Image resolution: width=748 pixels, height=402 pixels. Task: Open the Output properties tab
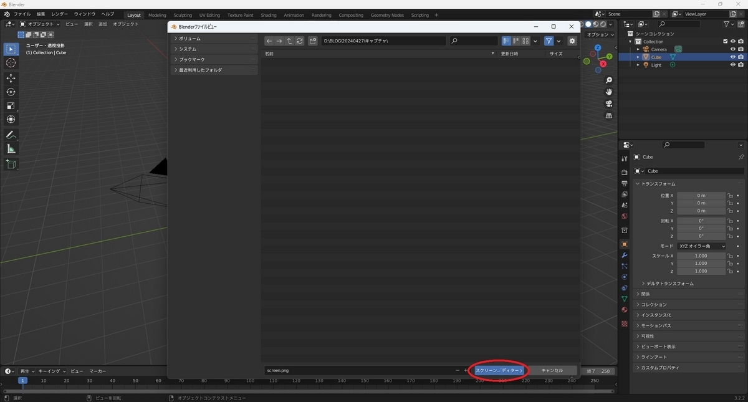point(625,183)
